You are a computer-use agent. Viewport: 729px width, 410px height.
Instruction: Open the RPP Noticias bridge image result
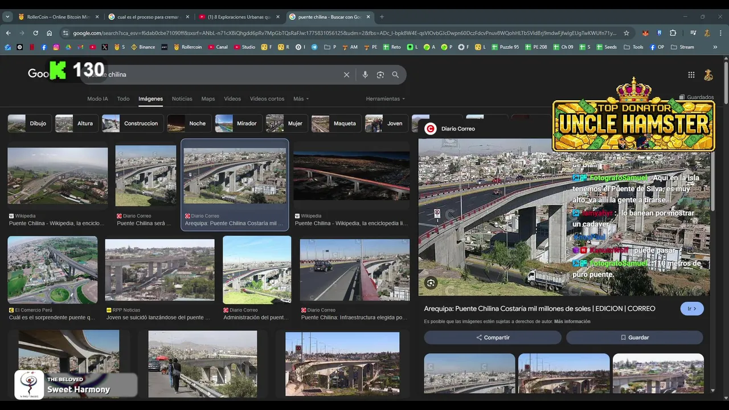coord(159,270)
